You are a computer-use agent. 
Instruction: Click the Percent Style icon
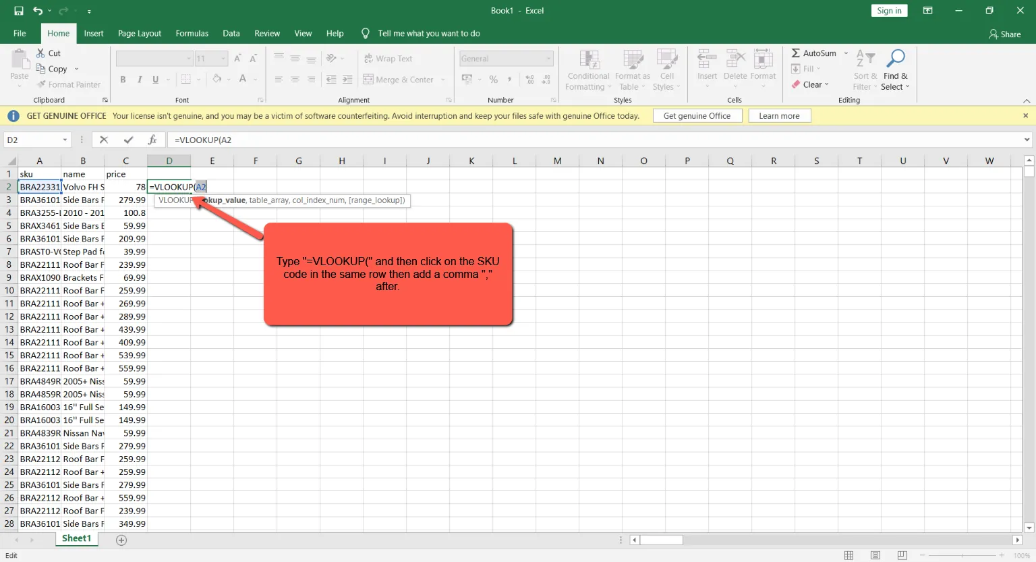tap(494, 80)
